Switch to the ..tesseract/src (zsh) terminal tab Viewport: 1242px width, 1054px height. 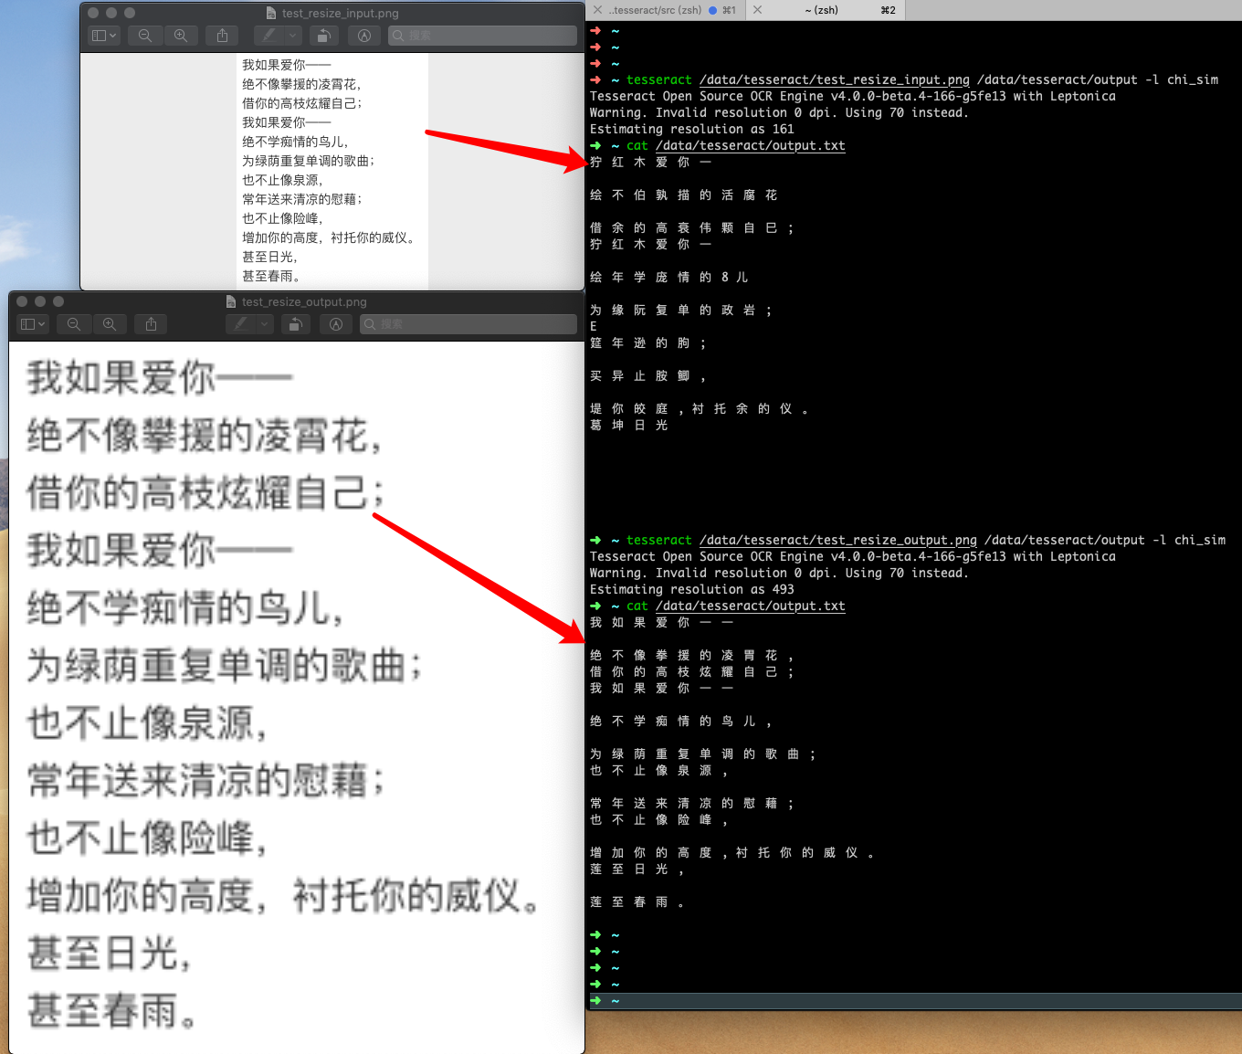click(665, 10)
